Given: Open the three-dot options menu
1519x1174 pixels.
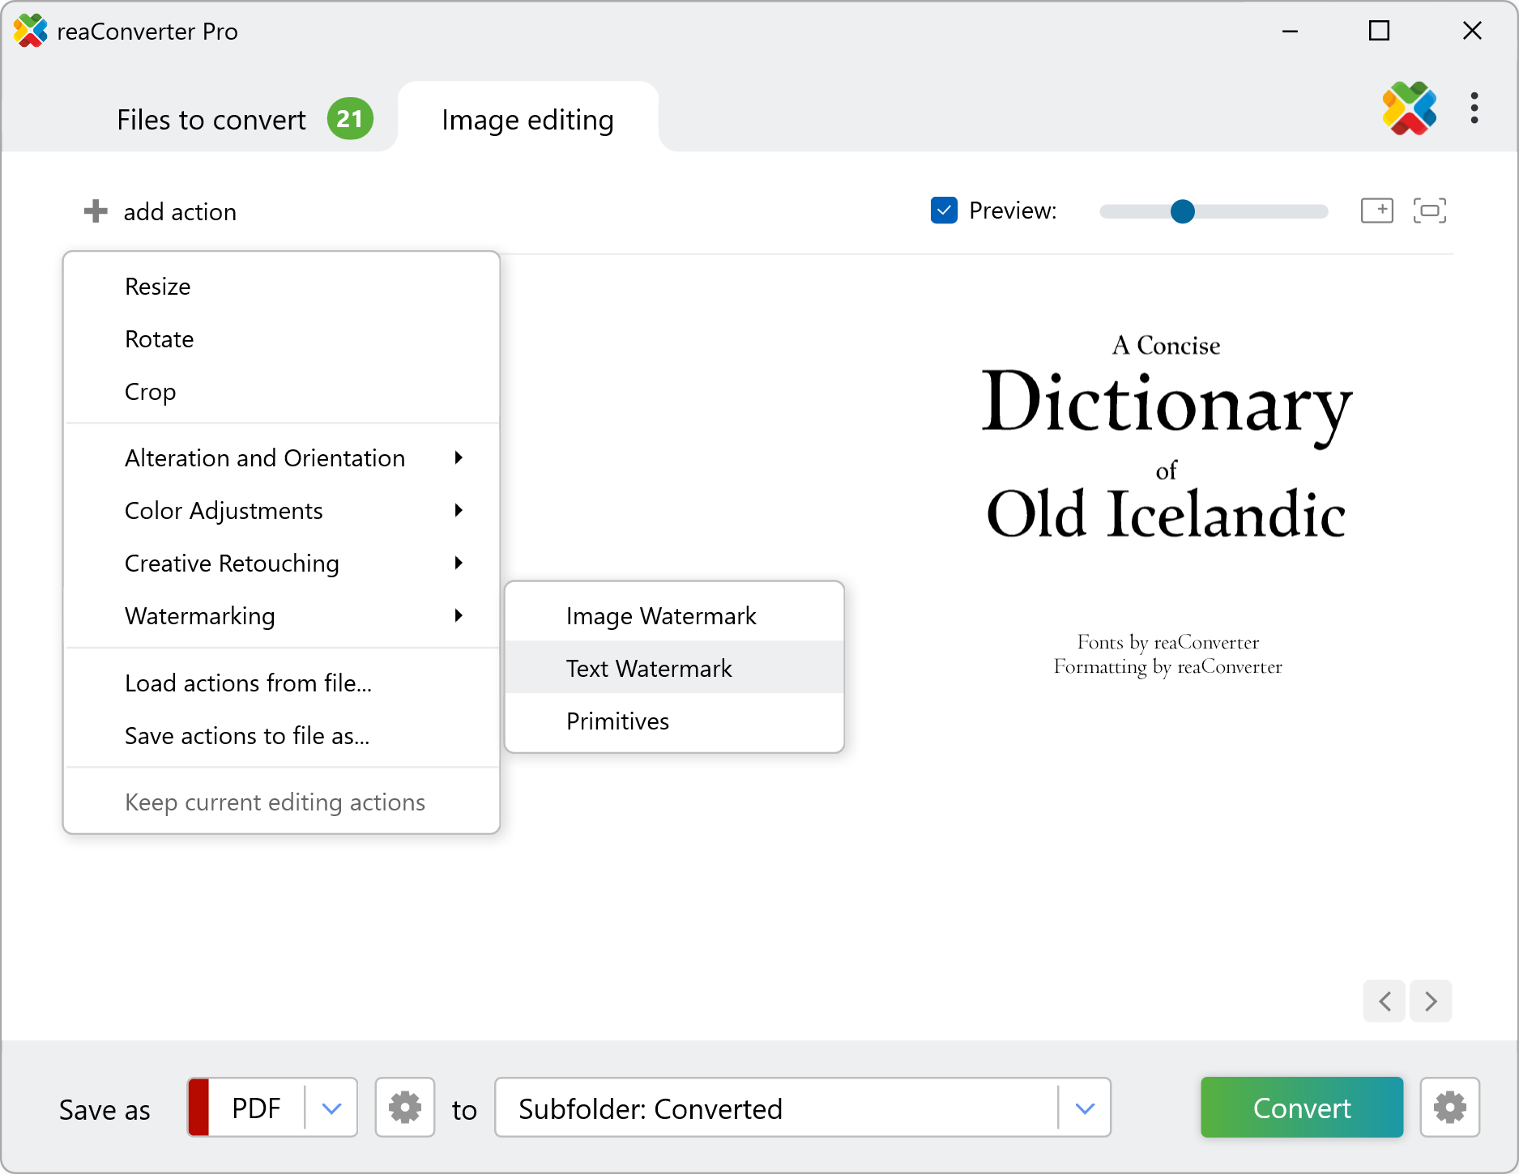Looking at the screenshot, I should click(x=1474, y=108).
